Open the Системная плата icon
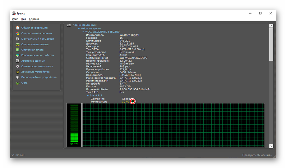Viewport: 286px width, 168px height. (18, 50)
